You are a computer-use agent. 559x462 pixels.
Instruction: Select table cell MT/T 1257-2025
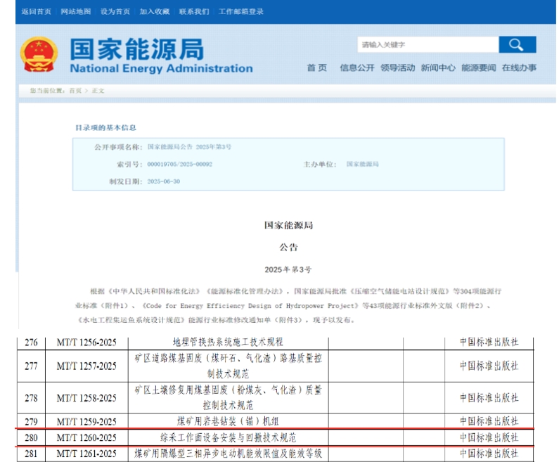click(x=86, y=366)
